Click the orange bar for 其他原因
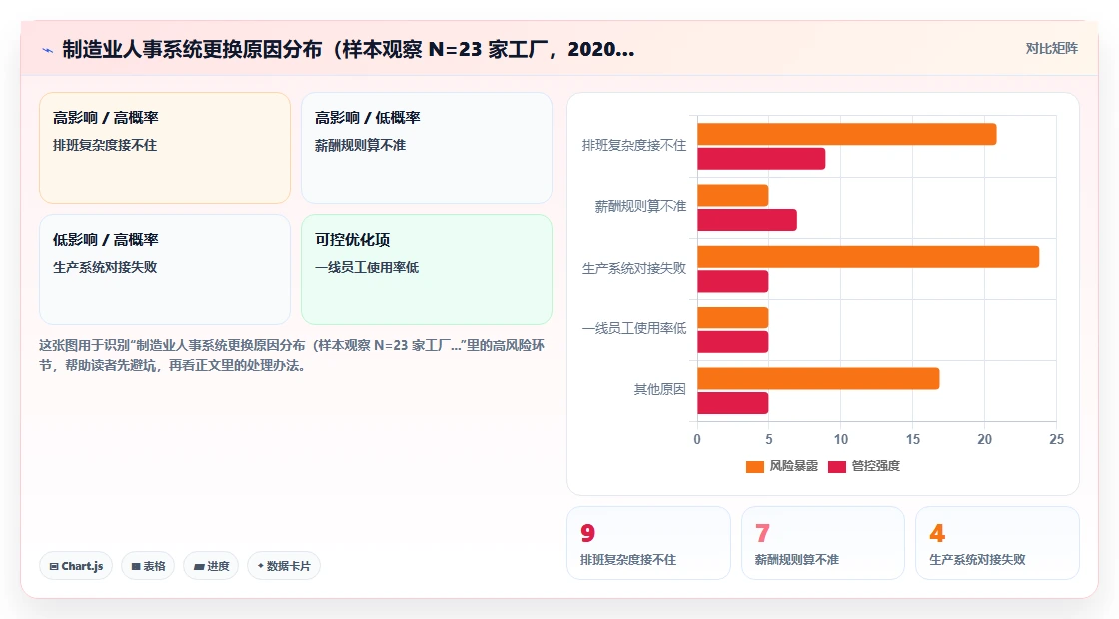The width and height of the screenshot is (1119, 619). (818, 378)
